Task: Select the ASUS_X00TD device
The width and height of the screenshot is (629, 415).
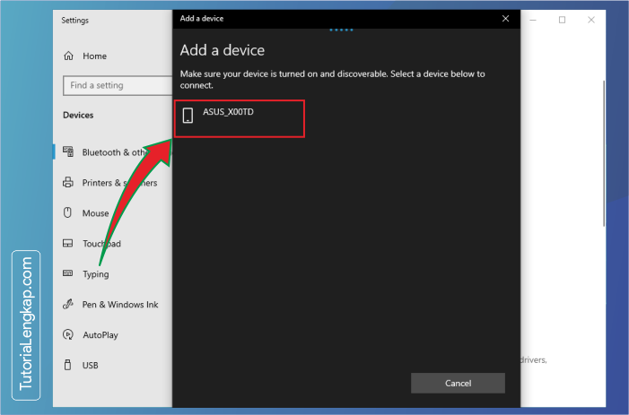Action: [x=240, y=118]
